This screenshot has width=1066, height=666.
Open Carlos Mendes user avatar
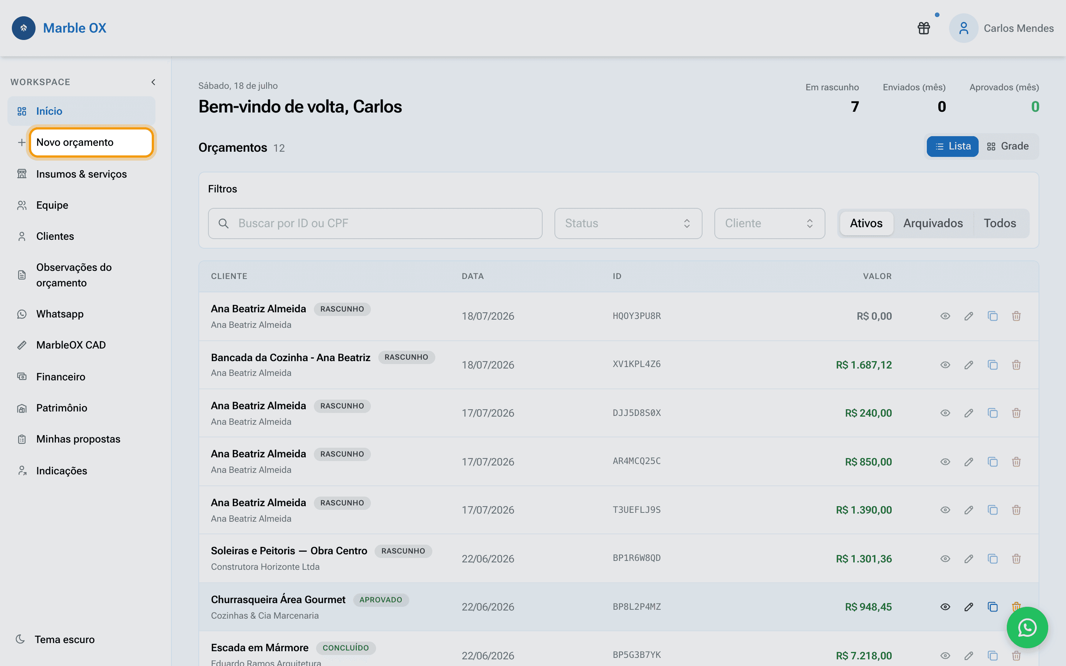[x=963, y=28]
